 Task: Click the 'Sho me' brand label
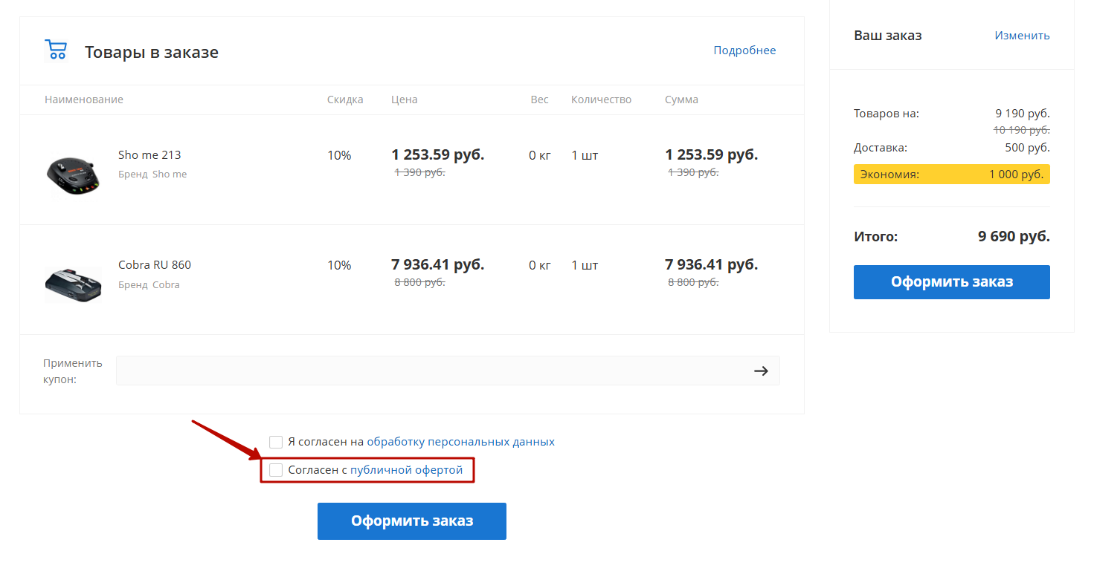coord(170,175)
